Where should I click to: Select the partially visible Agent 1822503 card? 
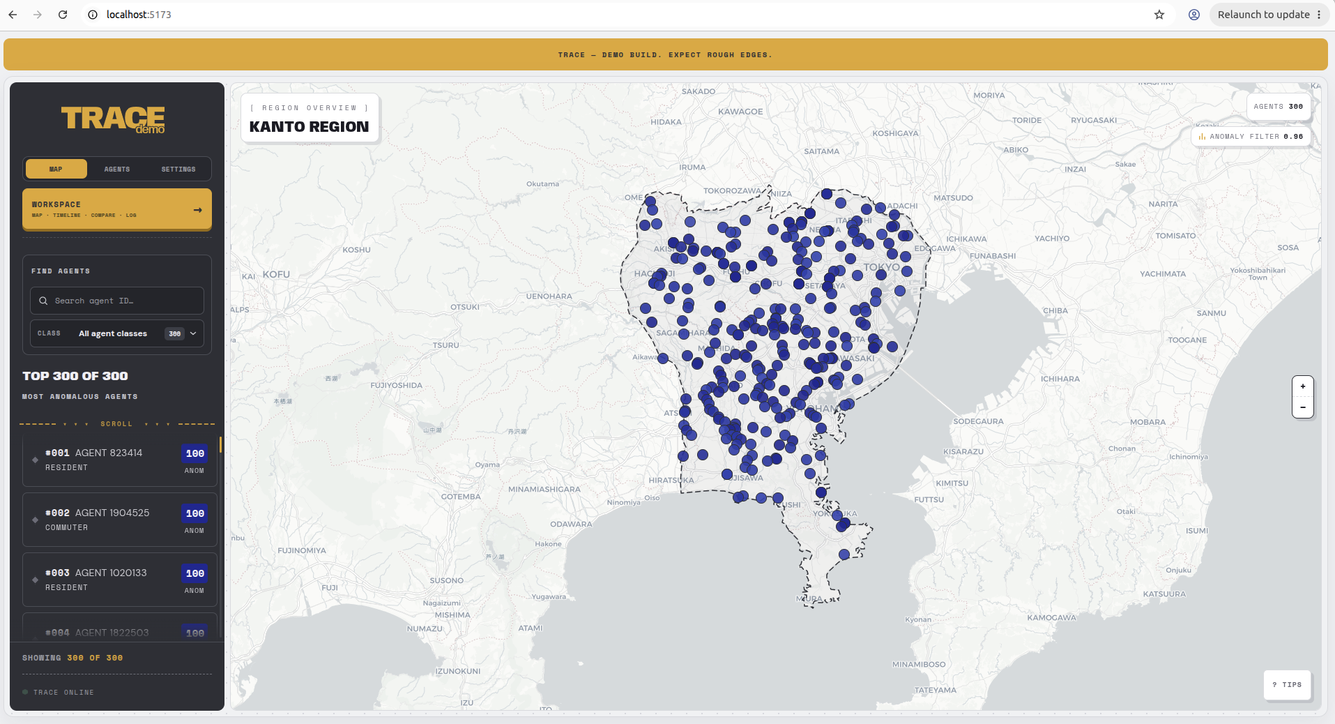click(x=119, y=627)
